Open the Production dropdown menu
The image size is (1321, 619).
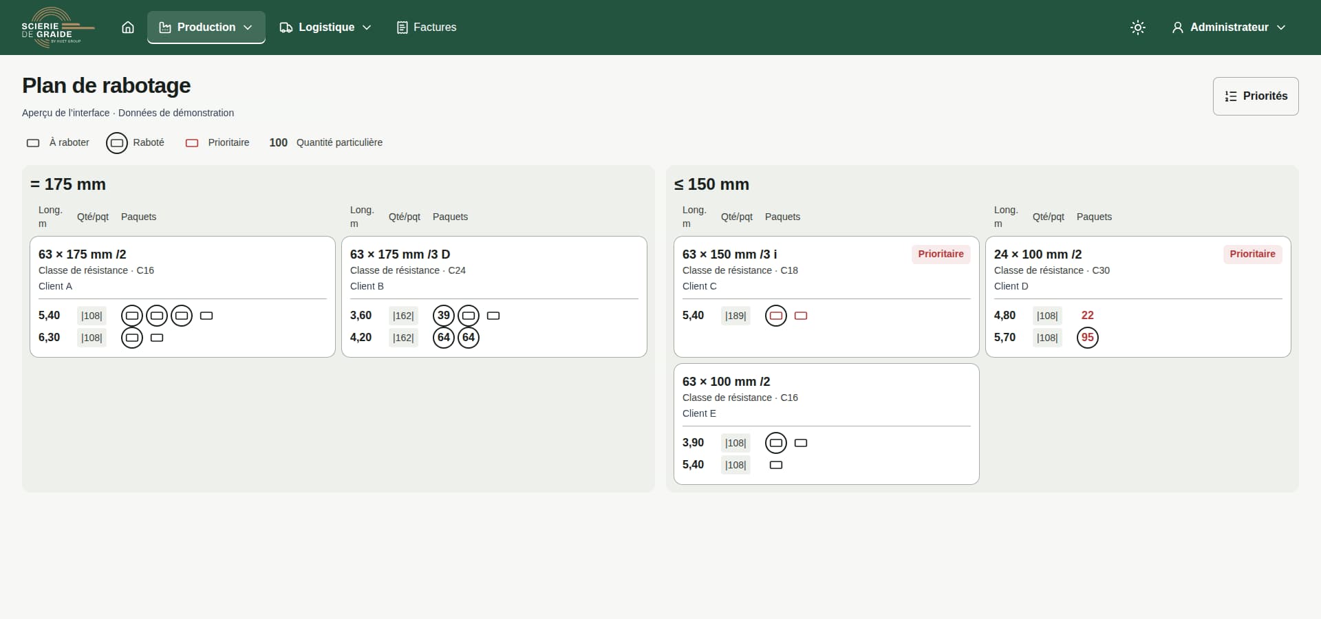(x=206, y=28)
